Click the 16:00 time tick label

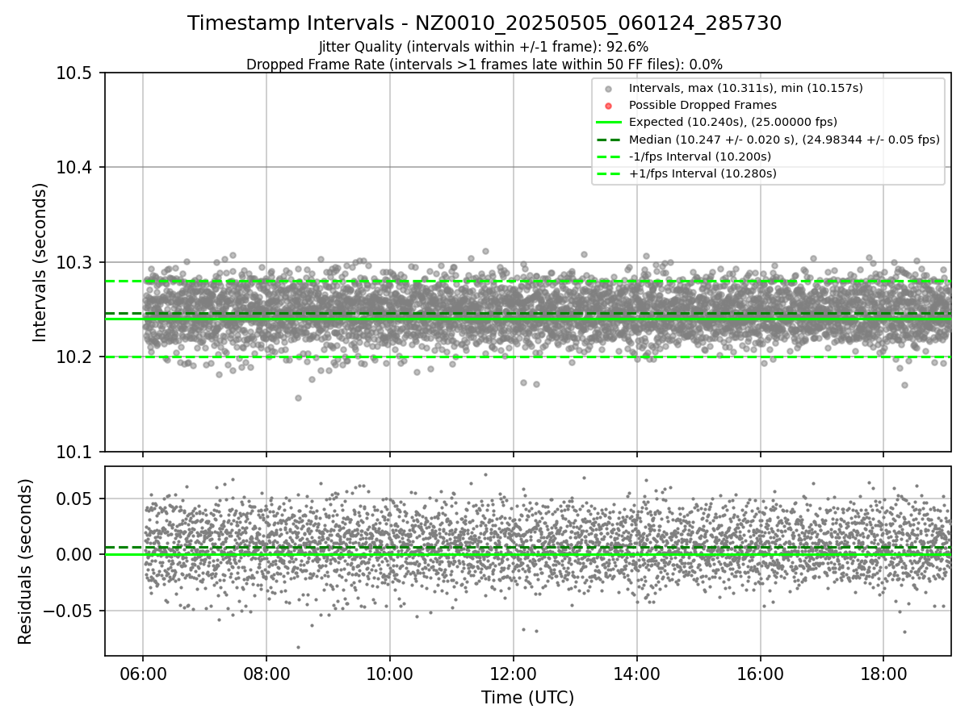(760, 673)
